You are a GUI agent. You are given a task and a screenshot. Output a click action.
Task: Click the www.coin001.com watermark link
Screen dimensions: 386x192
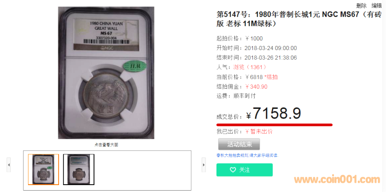[337, 180]
